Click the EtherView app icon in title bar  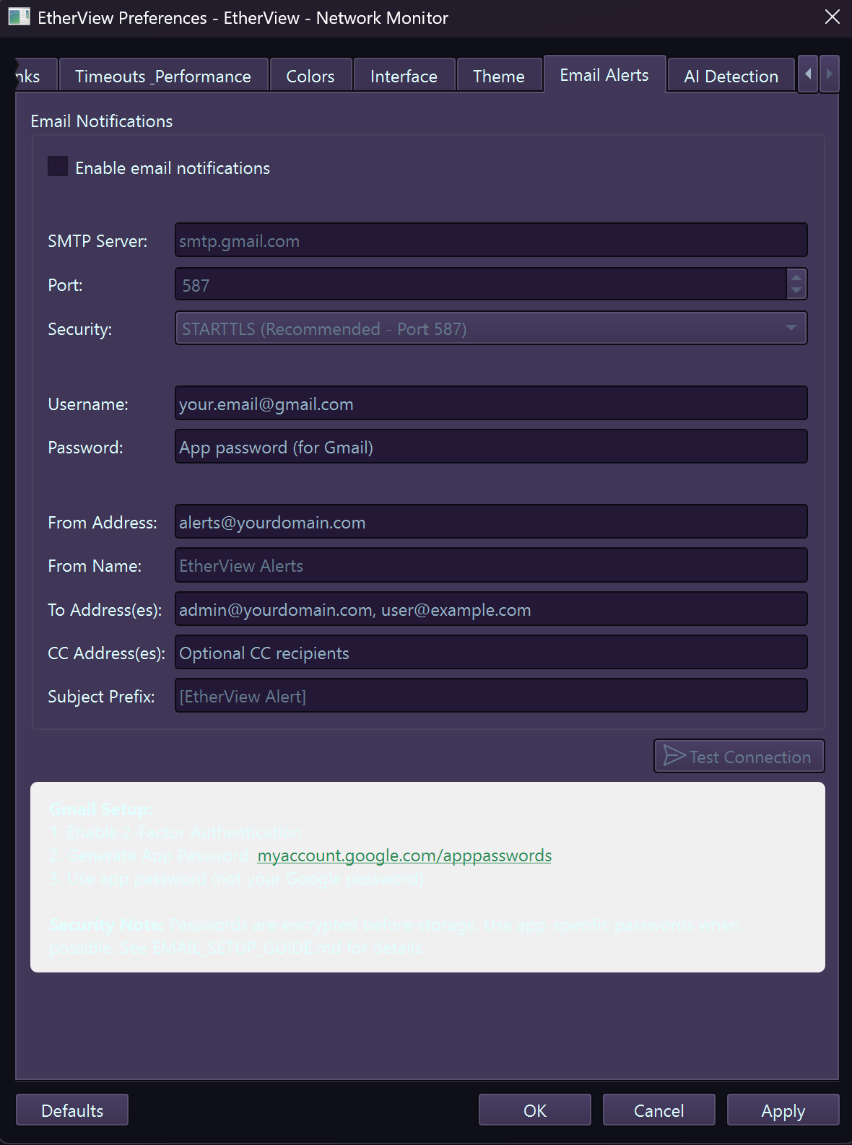point(19,17)
